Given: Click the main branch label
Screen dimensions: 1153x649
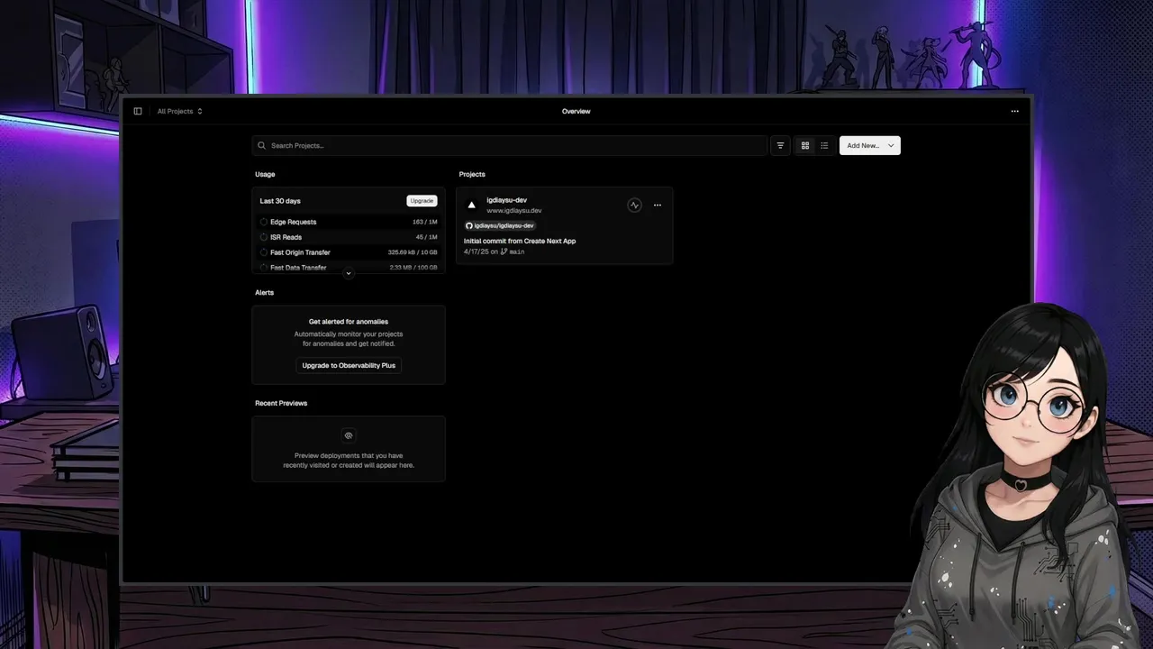Looking at the screenshot, I should [x=517, y=251].
